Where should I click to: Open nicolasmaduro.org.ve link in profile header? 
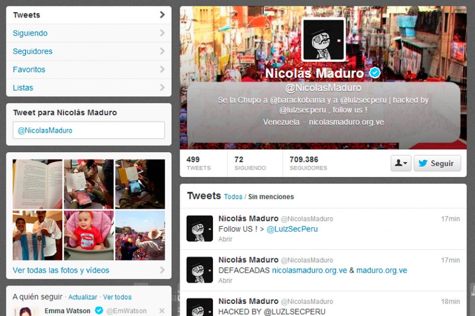(x=346, y=122)
